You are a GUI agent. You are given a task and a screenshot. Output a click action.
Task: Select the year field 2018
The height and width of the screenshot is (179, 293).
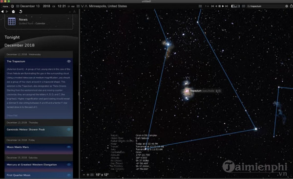pos(46,6)
